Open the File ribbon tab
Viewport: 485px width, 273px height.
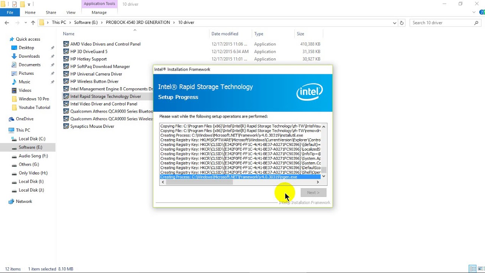10,13
